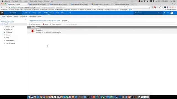Select the Publish Artifact step
The width and height of the screenshot is (177, 99).
point(10,40)
